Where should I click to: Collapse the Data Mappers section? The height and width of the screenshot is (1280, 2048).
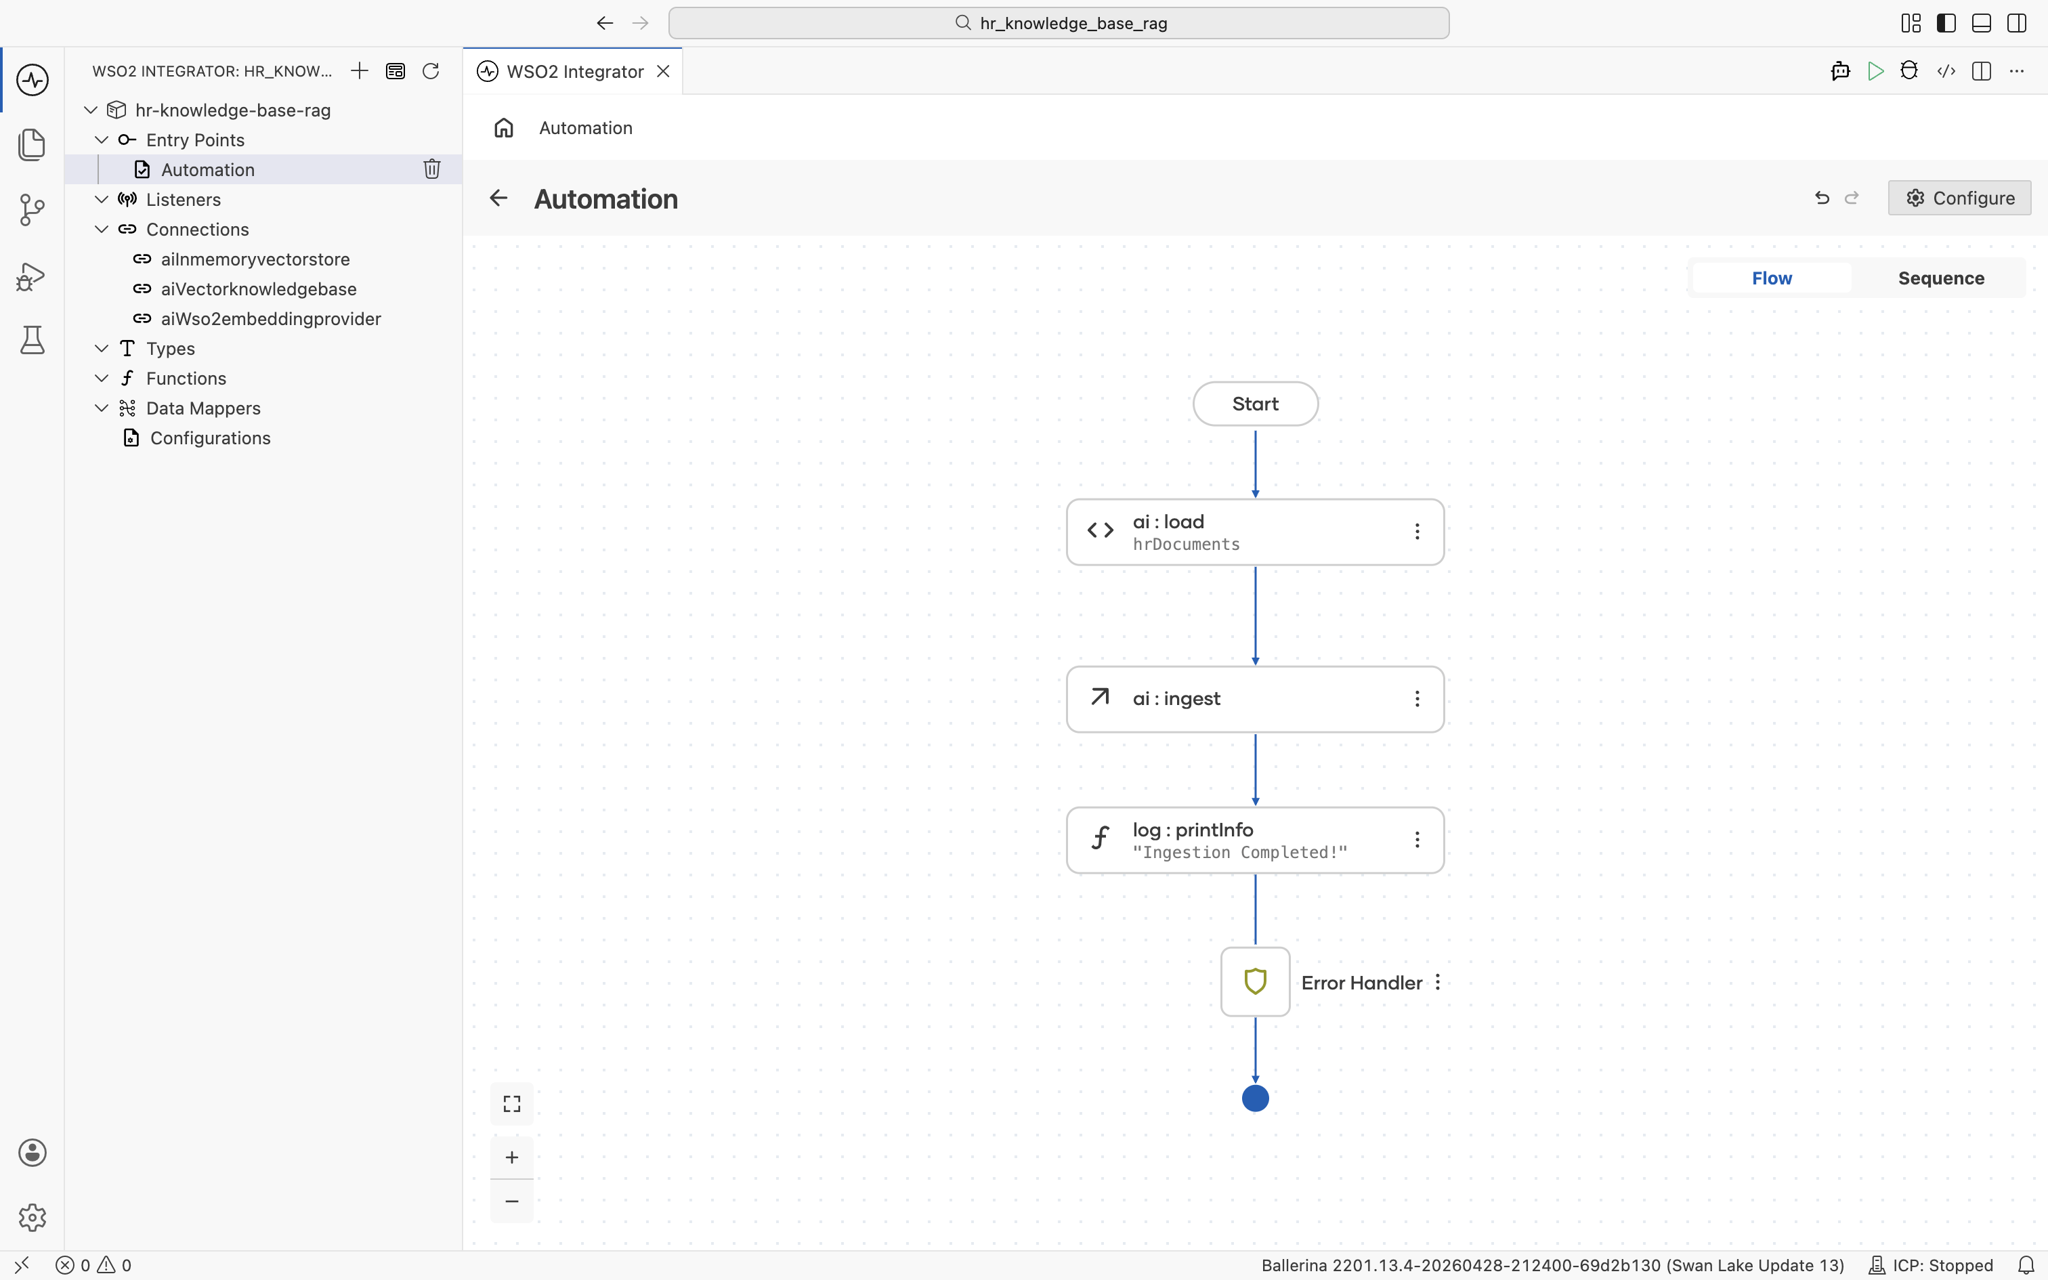(102, 408)
